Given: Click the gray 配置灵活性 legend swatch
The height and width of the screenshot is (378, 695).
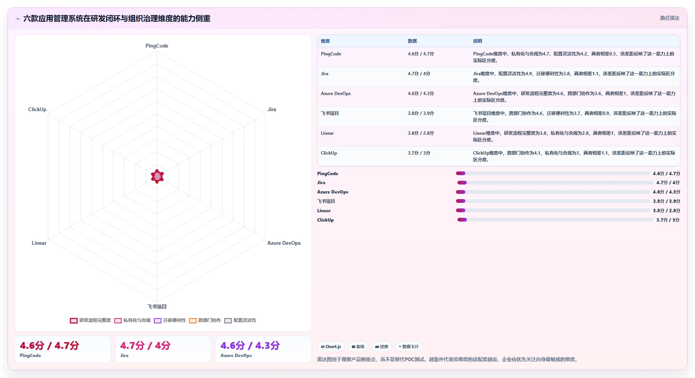Looking at the screenshot, I should pyautogui.click(x=228, y=320).
